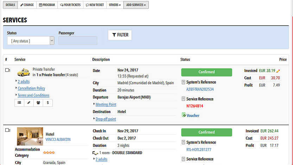Click service reference N1264814
This screenshot has width=293, height=165.
(x=195, y=106)
